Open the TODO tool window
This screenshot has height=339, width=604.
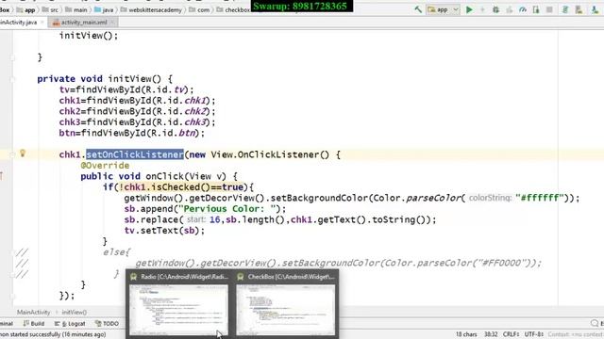pyautogui.click(x=107, y=324)
